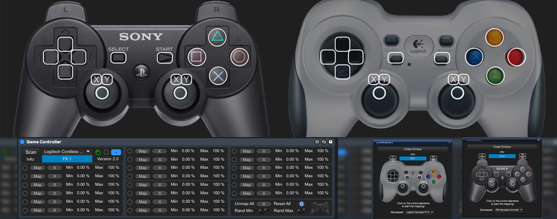This screenshot has width=557, height=219.
Task: Click Close Window in the Logitech gamepad window
Action: 413,148
